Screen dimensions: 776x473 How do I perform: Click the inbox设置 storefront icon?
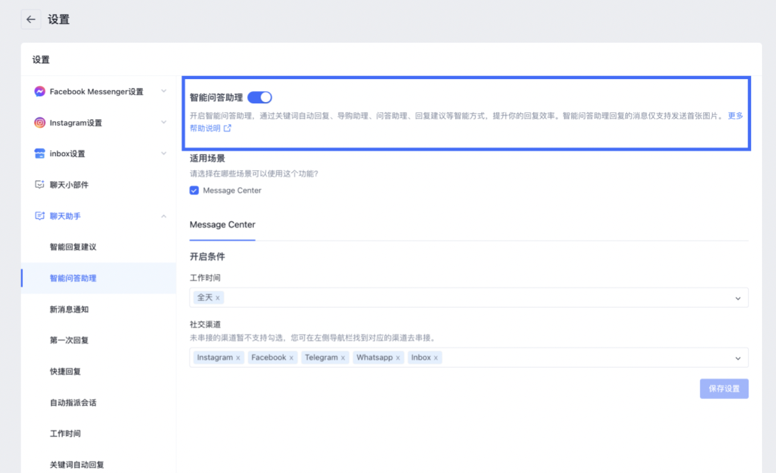coord(40,154)
